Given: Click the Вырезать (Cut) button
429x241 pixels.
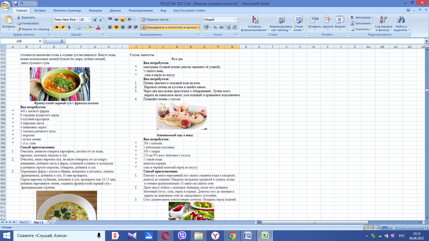Looking at the screenshot, I should (x=26, y=17).
